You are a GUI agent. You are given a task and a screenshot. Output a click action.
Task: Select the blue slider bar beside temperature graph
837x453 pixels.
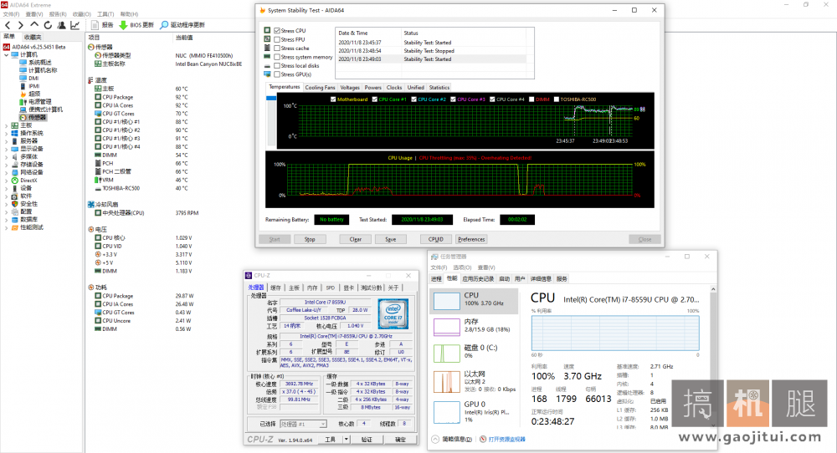point(271,99)
